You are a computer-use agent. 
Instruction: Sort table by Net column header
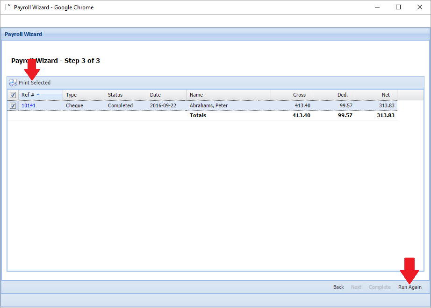376,95
